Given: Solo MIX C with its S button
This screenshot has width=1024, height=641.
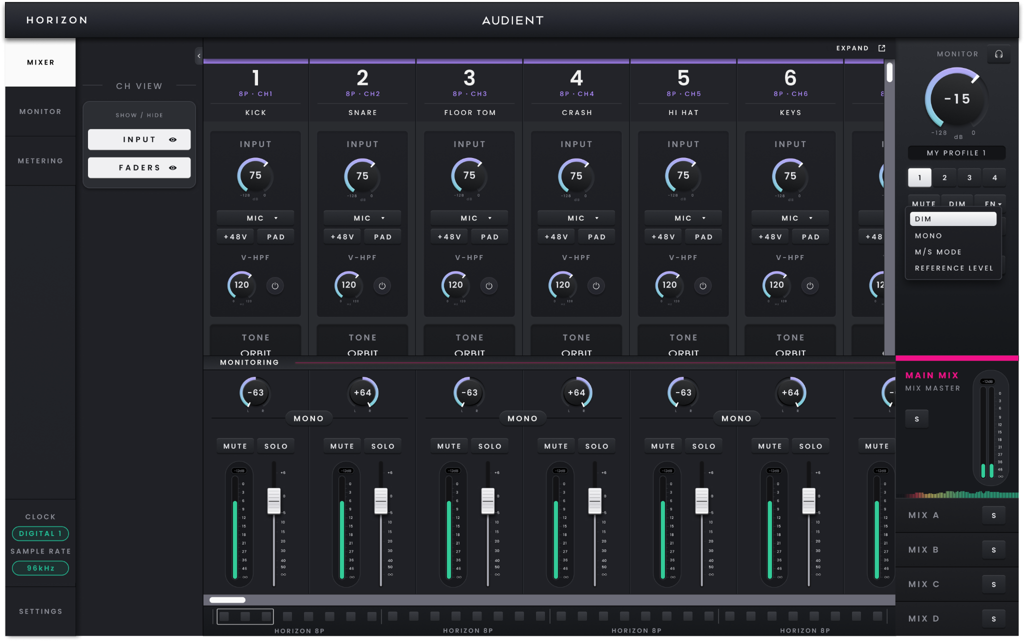Looking at the screenshot, I should point(993,584).
